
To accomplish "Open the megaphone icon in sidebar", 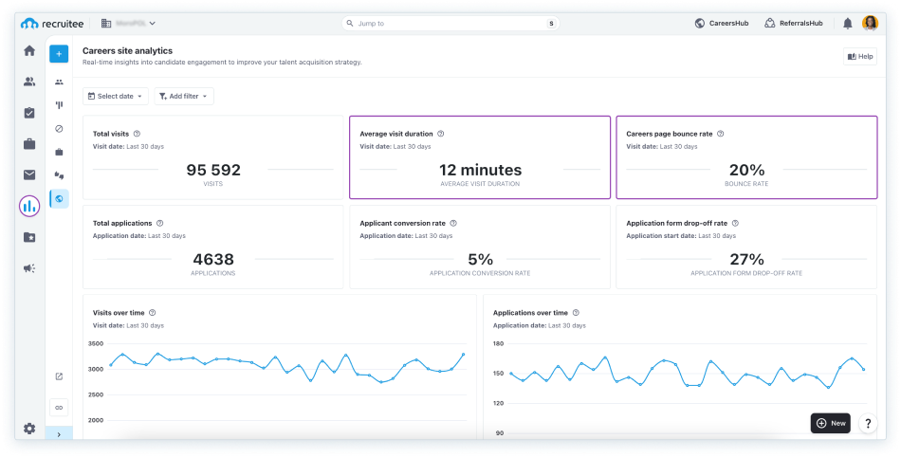I will click(x=29, y=268).
